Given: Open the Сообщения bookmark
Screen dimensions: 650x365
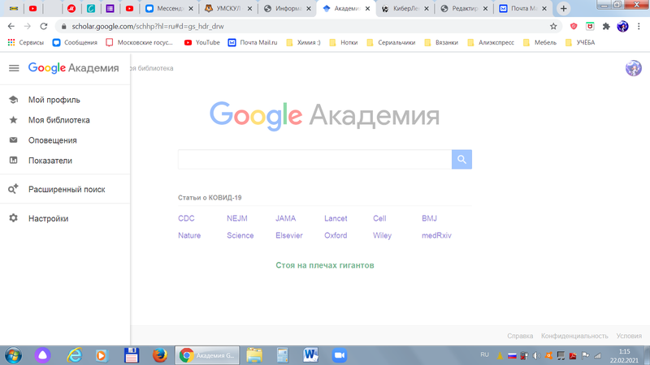Looking at the screenshot, I should (x=75, y=42).
